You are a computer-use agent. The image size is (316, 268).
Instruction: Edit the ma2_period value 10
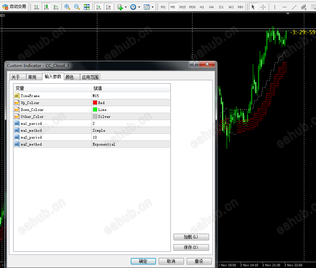(x=131, y=137)
